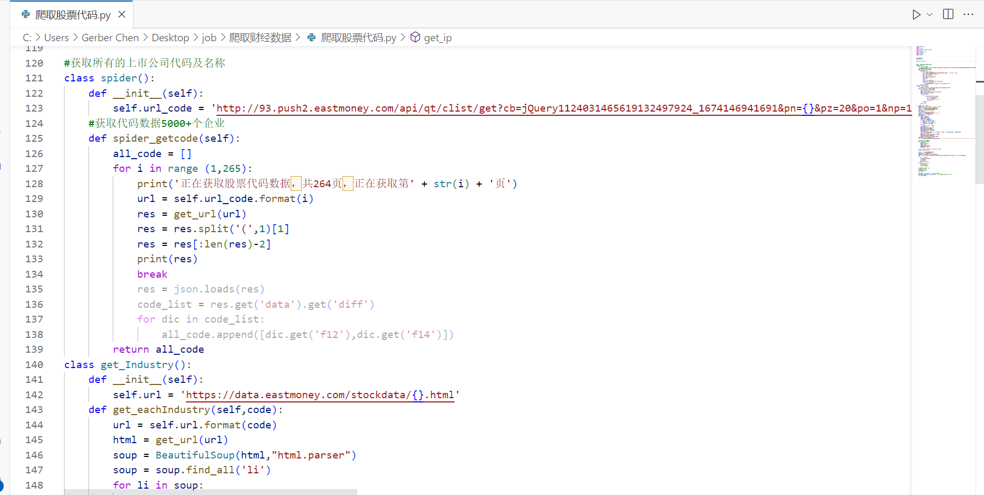
Task: Click 'code_list = res.get' line 136
Action: (256, 304)
